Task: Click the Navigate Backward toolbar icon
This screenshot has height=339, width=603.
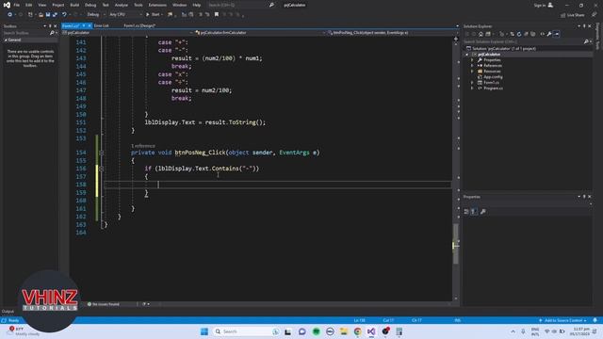Action: point(9,15)
